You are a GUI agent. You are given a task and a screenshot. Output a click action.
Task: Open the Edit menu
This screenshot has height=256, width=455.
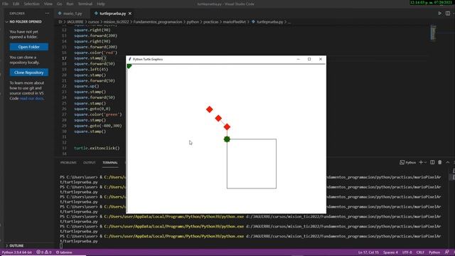16,4
